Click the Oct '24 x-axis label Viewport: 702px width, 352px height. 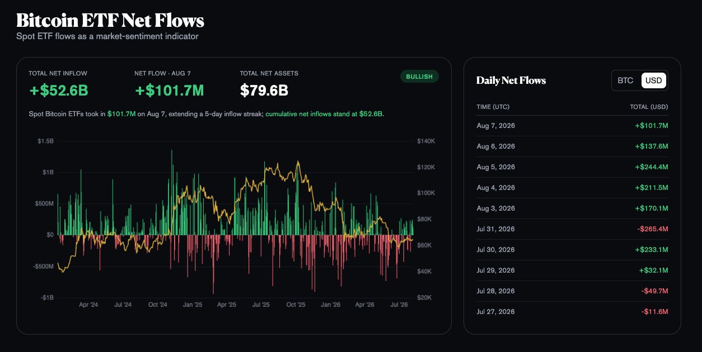tap(158, 305)
